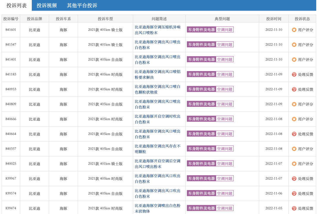Click the 用户评分 star icon for complaint 840809
Image resolution: width=321 pixels, height=214 pixels.
[x=294, y=104]
